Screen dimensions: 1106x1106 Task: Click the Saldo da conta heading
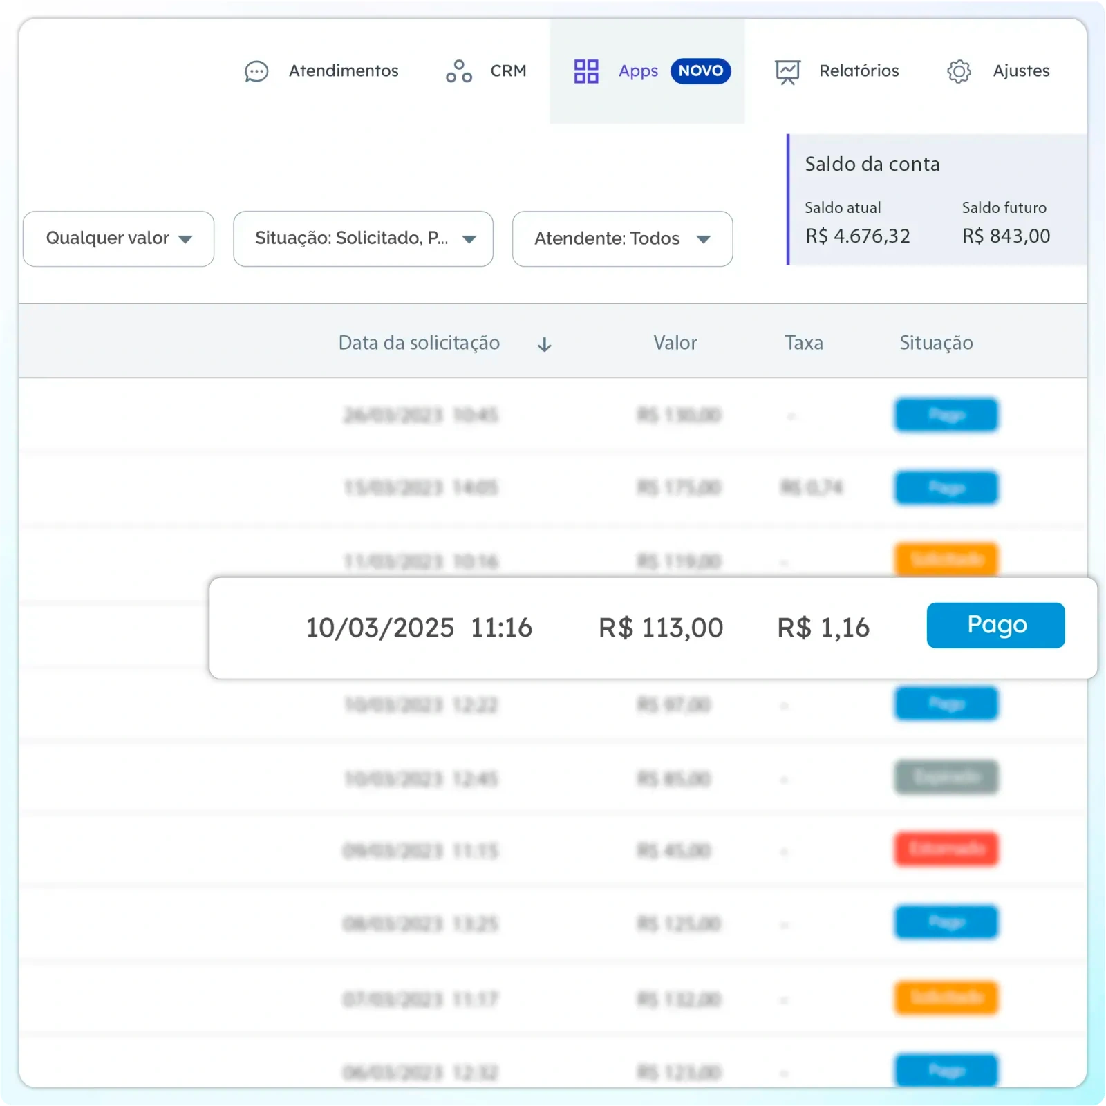click(872, 164)
